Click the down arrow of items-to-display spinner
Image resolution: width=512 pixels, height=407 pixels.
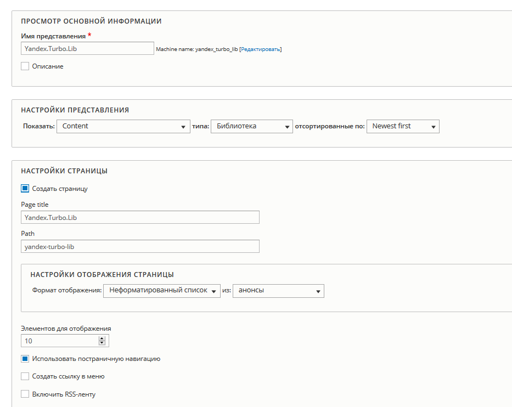pos(102,343)
